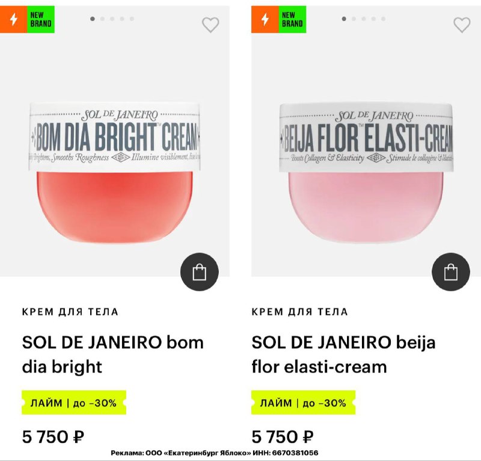Click КРЕМ ДЛЯ ТЕЛА category above bom dia
481x461 pixels.
(70, 312)
